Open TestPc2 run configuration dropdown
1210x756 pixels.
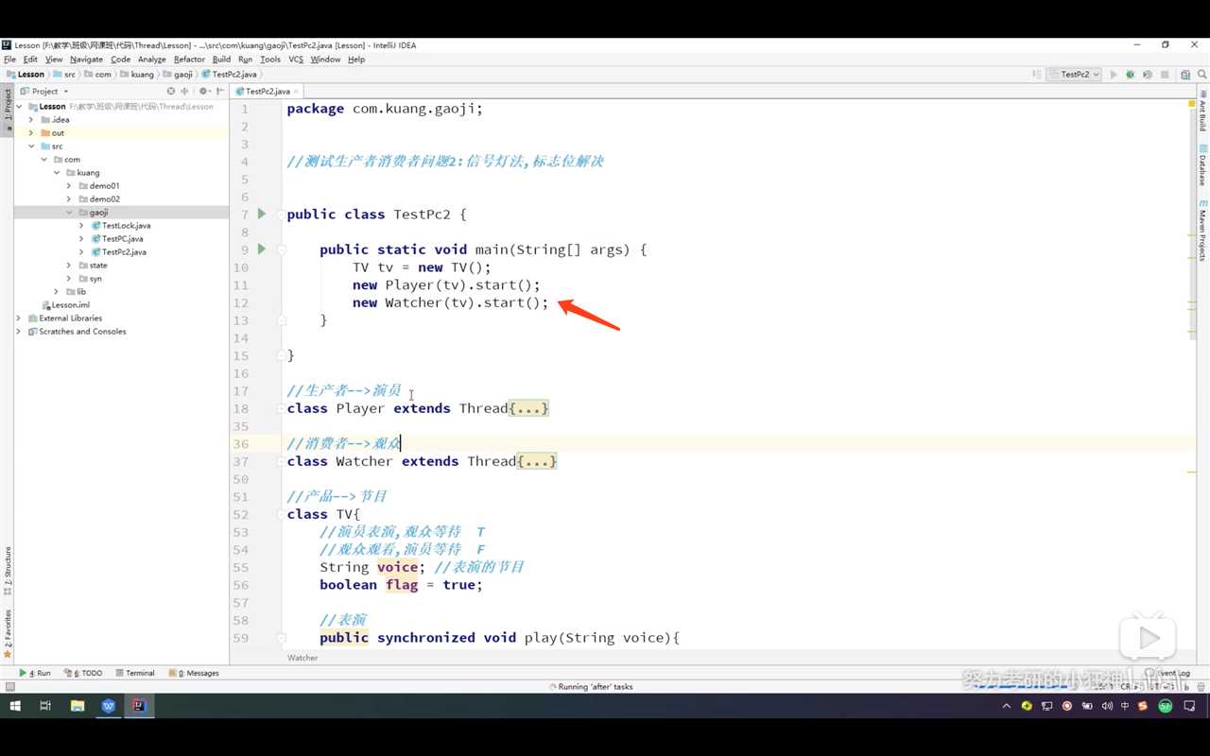click(x=1075, y=75)
